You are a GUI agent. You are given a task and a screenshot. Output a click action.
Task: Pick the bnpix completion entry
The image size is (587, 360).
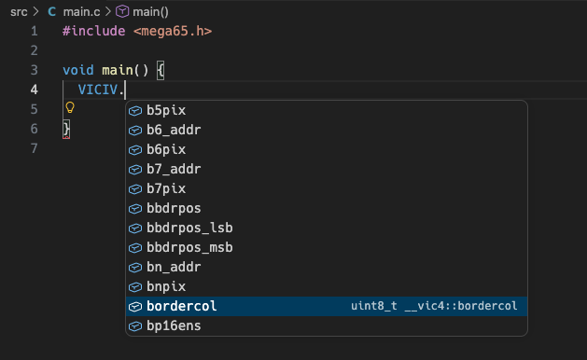click(x=327, y=286)
